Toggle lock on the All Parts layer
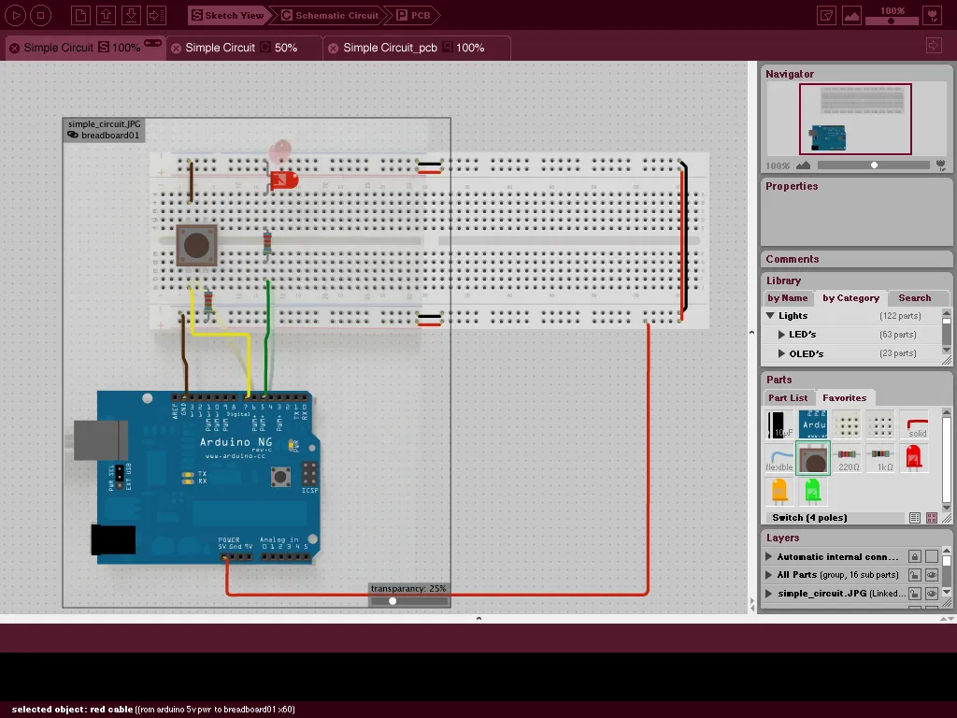 [x=914, y=575]
